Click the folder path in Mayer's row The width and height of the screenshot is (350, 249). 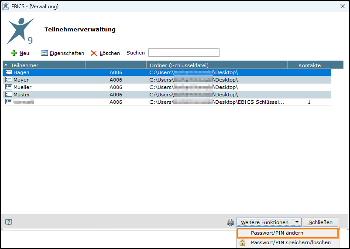coord(194,80)
